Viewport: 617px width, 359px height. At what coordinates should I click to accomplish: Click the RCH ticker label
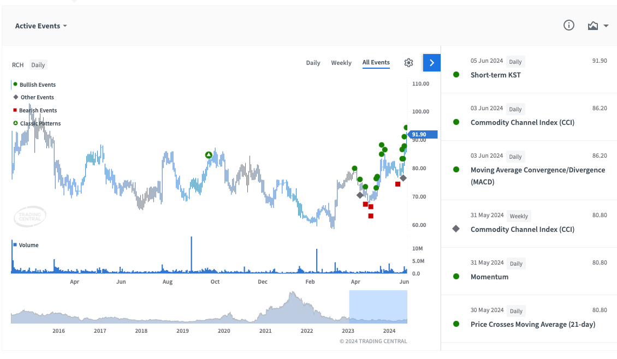click(17, 65)
